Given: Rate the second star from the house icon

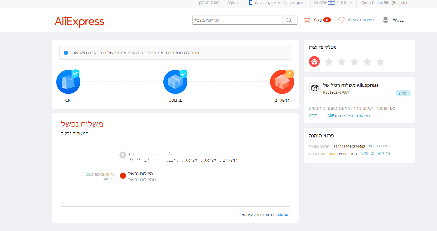Looking at the screenshot, I should (x=342, y=61).
